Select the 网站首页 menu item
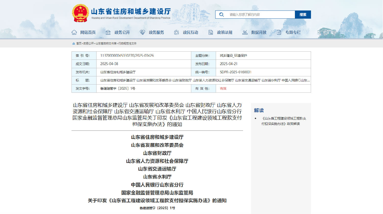The width and height of the screenshot is (383, 214). pyautogui.click(x=88, y=32)
